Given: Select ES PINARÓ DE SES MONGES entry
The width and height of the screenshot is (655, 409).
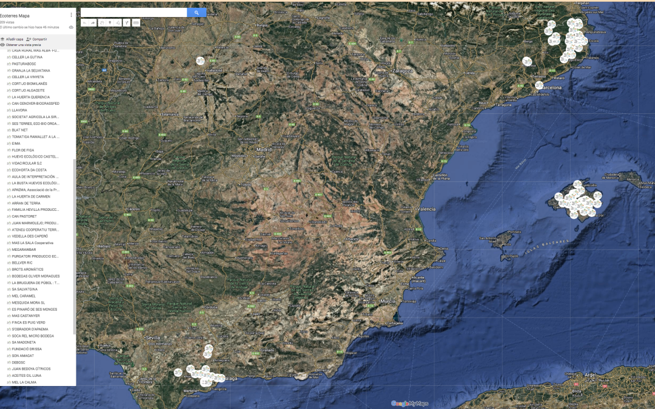Looking at the screenshot, I should pos(35,309).
